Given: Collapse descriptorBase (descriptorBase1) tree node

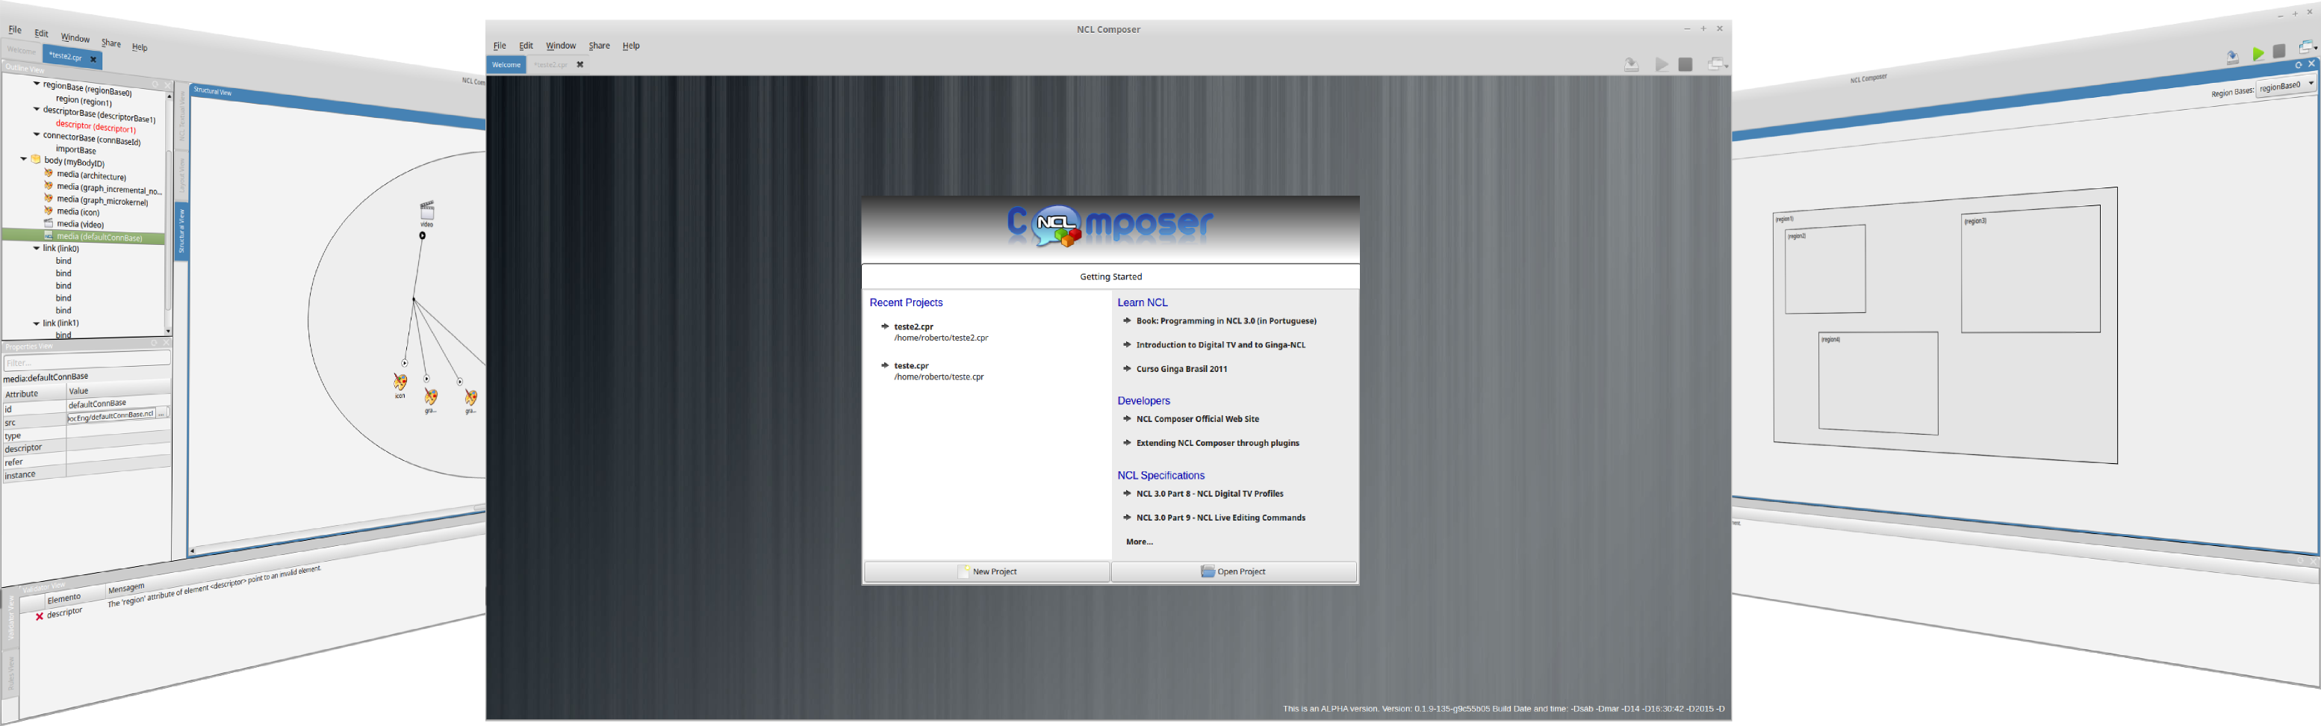Looking at the screenshot, I should [36, 109].
